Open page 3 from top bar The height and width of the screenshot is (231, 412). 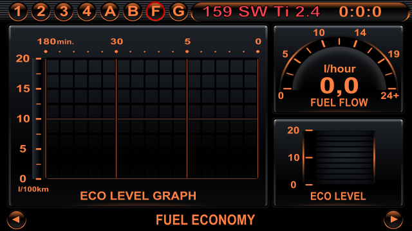tap(64, 12)
